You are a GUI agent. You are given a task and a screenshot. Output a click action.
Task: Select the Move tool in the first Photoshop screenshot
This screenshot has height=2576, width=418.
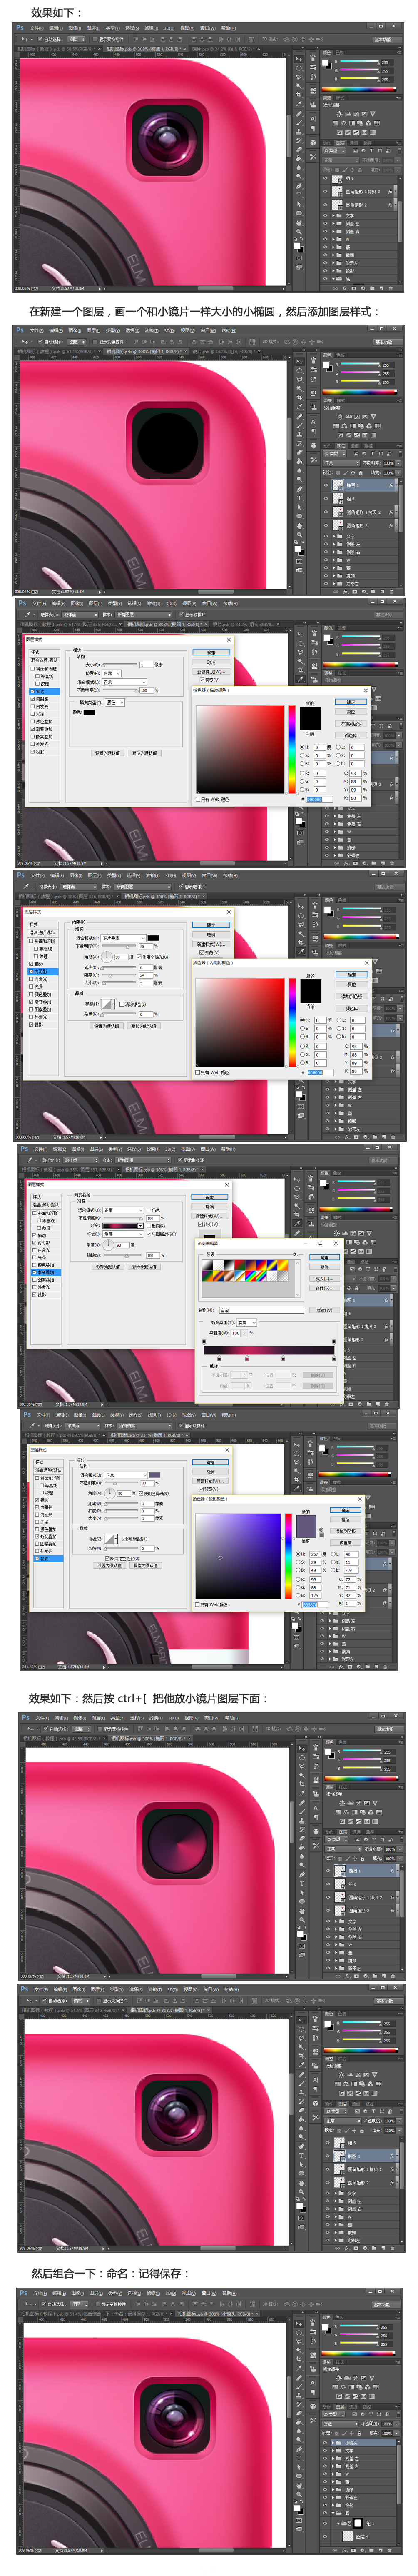click(x=299, y=59)
